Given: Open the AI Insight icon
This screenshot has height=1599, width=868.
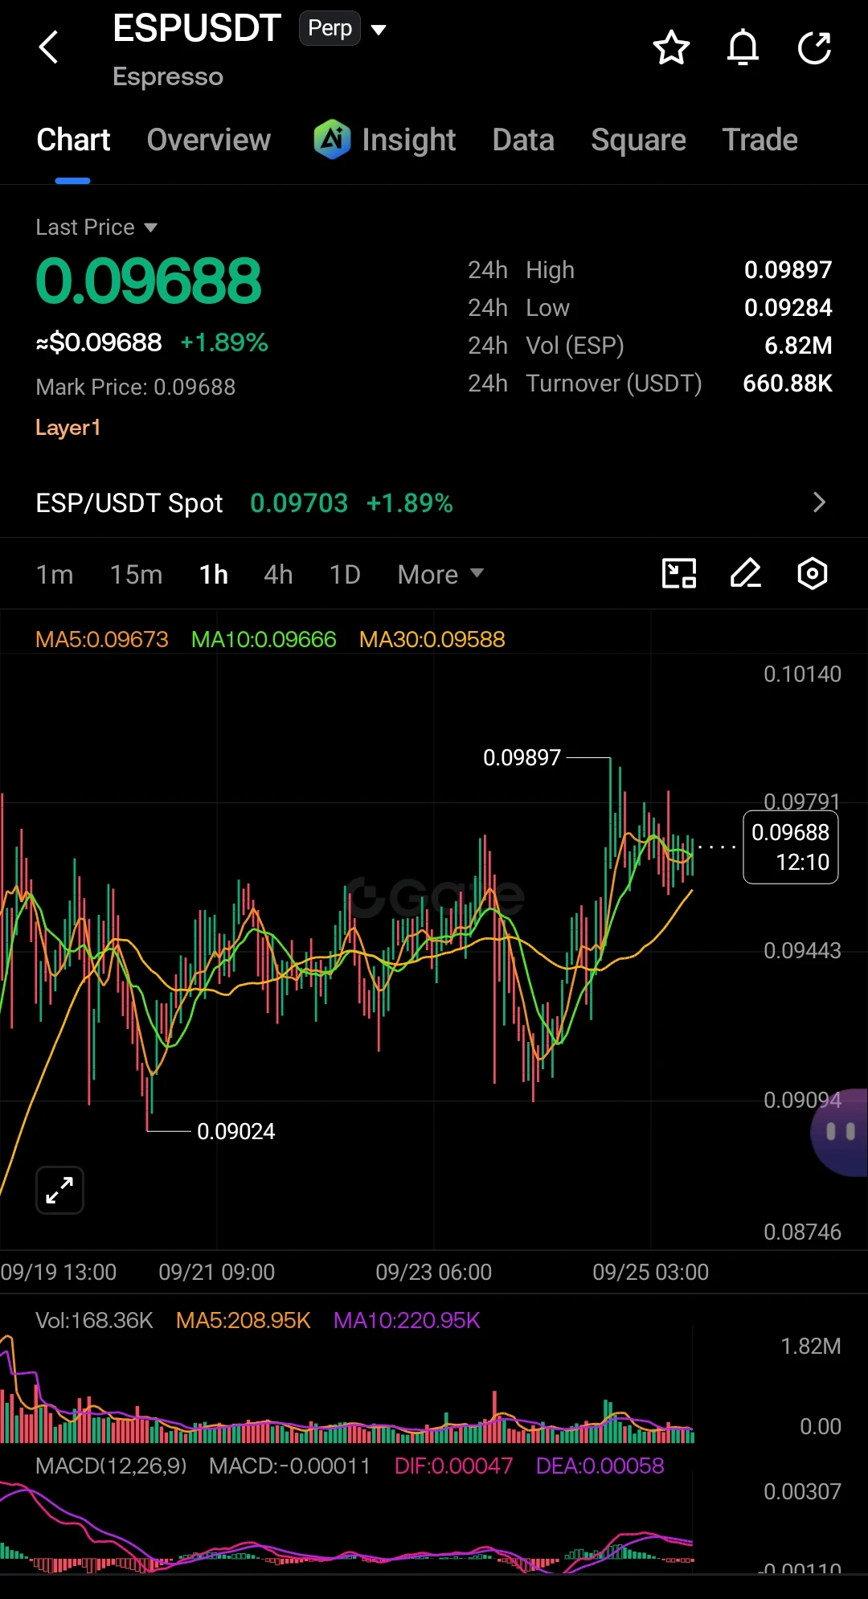Looking at the screenshot, I should coord(332,139).
